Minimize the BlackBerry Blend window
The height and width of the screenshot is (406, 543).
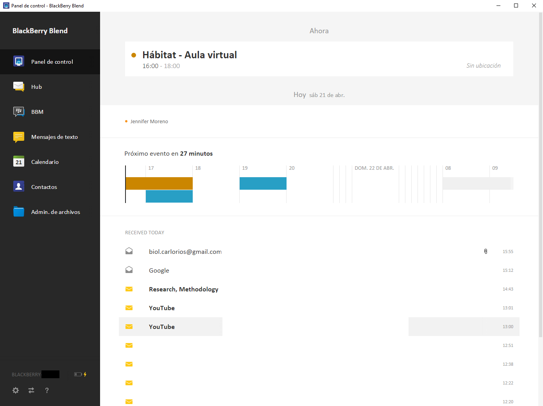[498, 5]
